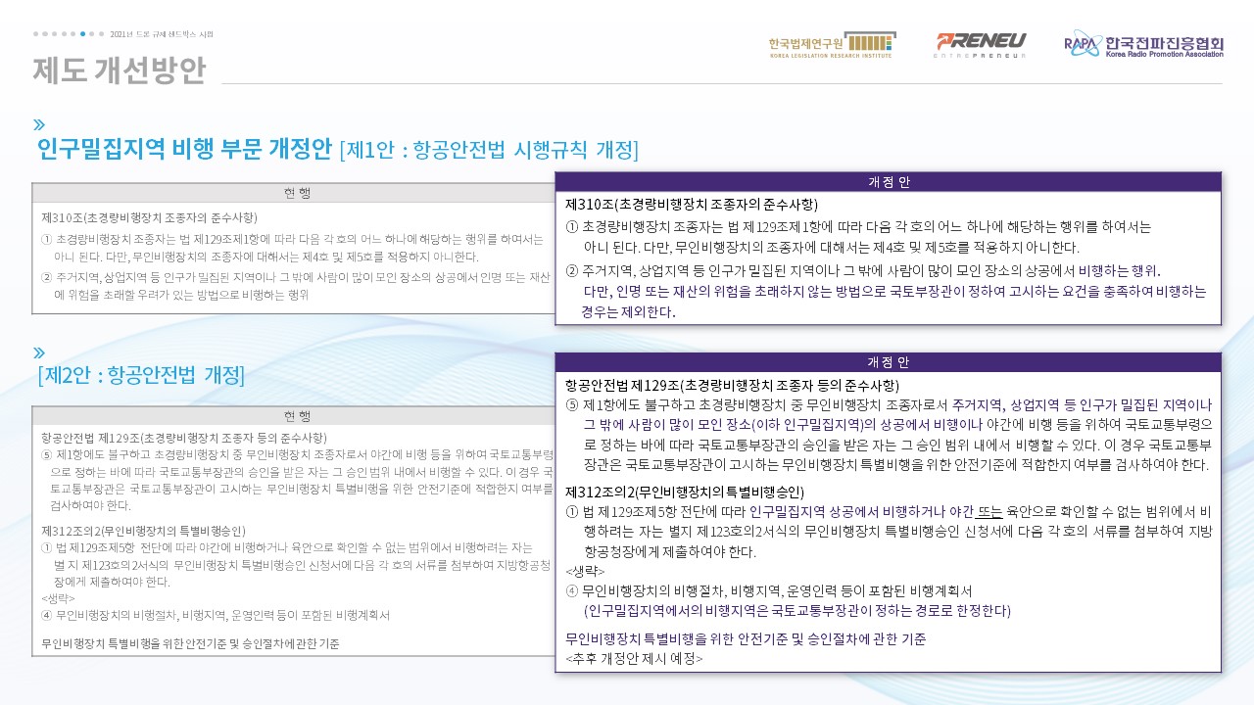This screenshot has height=705, width=1254.
Task: Click '항공안전법 제129조' title in the bottom 개정안 box
Action: 732,385
